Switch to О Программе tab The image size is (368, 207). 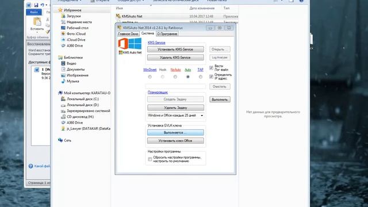pos(167,34)
